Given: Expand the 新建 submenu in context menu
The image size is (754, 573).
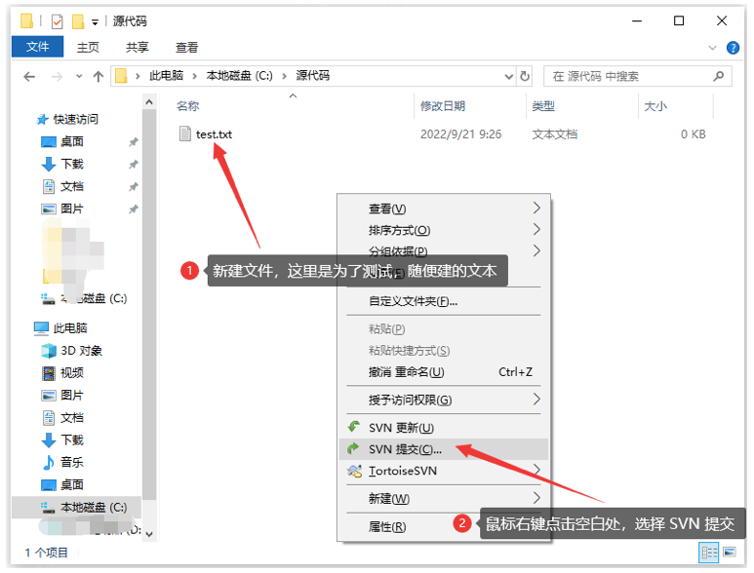Looking at the screenshot, I should [x=536, y=499].
